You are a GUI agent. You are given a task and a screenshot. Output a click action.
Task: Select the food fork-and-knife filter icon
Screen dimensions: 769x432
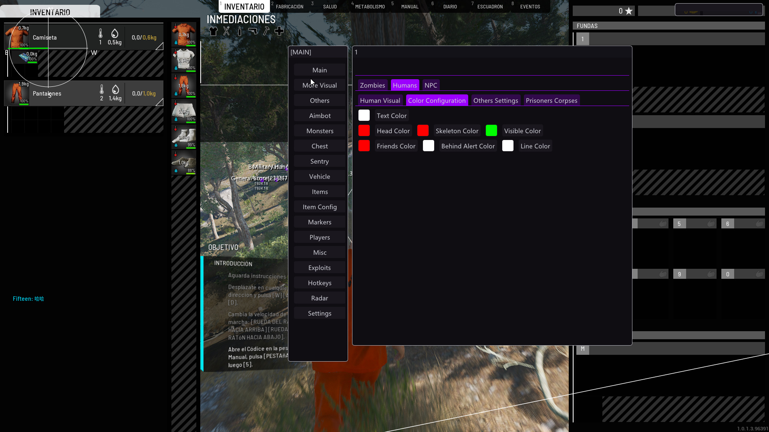227,31
